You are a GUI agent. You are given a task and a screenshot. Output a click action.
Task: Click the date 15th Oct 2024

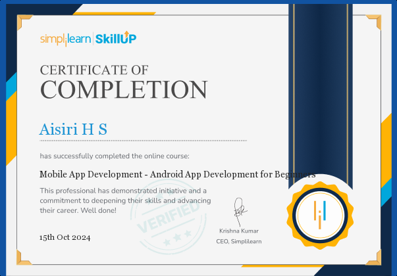tap(65, 237)
